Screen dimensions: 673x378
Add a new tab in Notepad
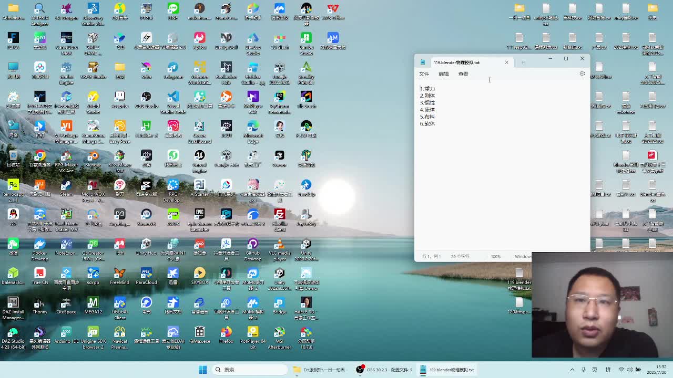[x=523, y=62]
